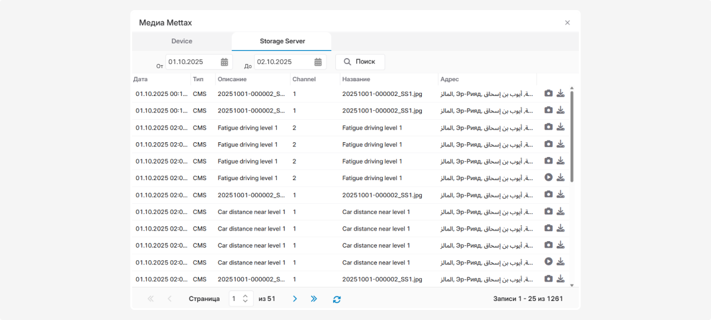The width and height of the screenshot is (711, 320).
Task: Open snapshot of first Car distance row
Action: pos(549,211)
